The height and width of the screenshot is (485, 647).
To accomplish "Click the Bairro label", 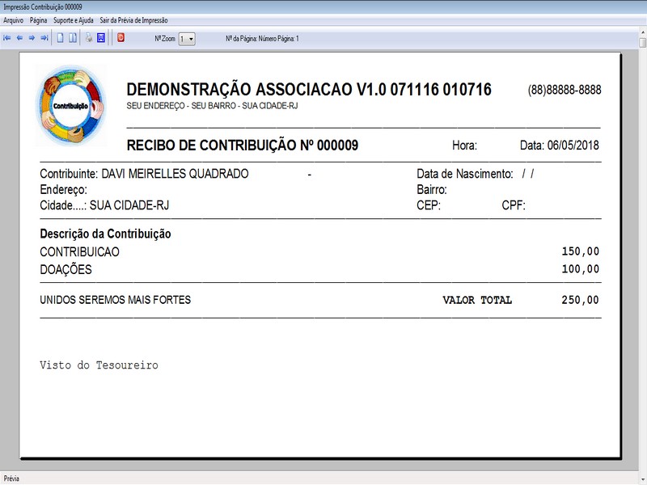I will click(432, 190).
